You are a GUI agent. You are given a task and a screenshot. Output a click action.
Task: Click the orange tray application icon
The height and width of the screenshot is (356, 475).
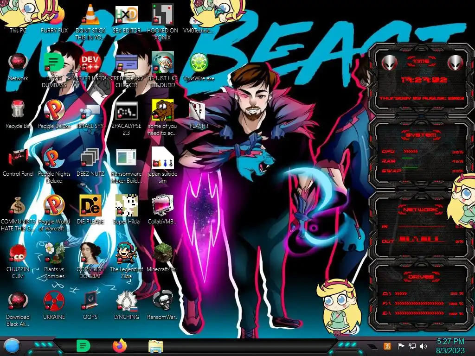(387, 346)
